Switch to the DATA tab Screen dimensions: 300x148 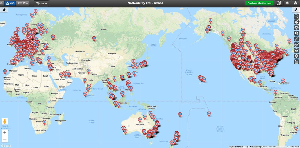(x=23, y=3)
